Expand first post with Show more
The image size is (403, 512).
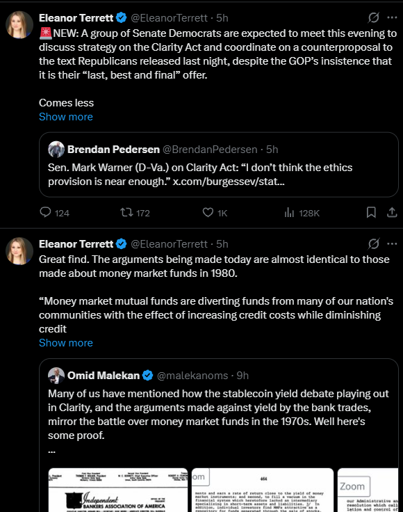click(x=66, y=117)
